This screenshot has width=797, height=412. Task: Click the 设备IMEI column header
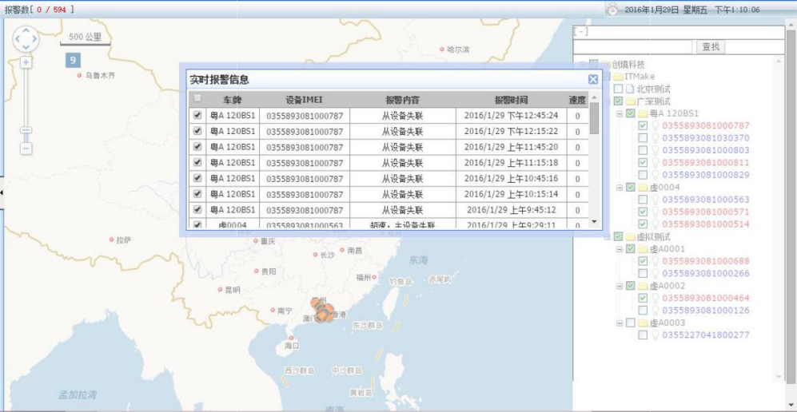(x=304, y=100)
